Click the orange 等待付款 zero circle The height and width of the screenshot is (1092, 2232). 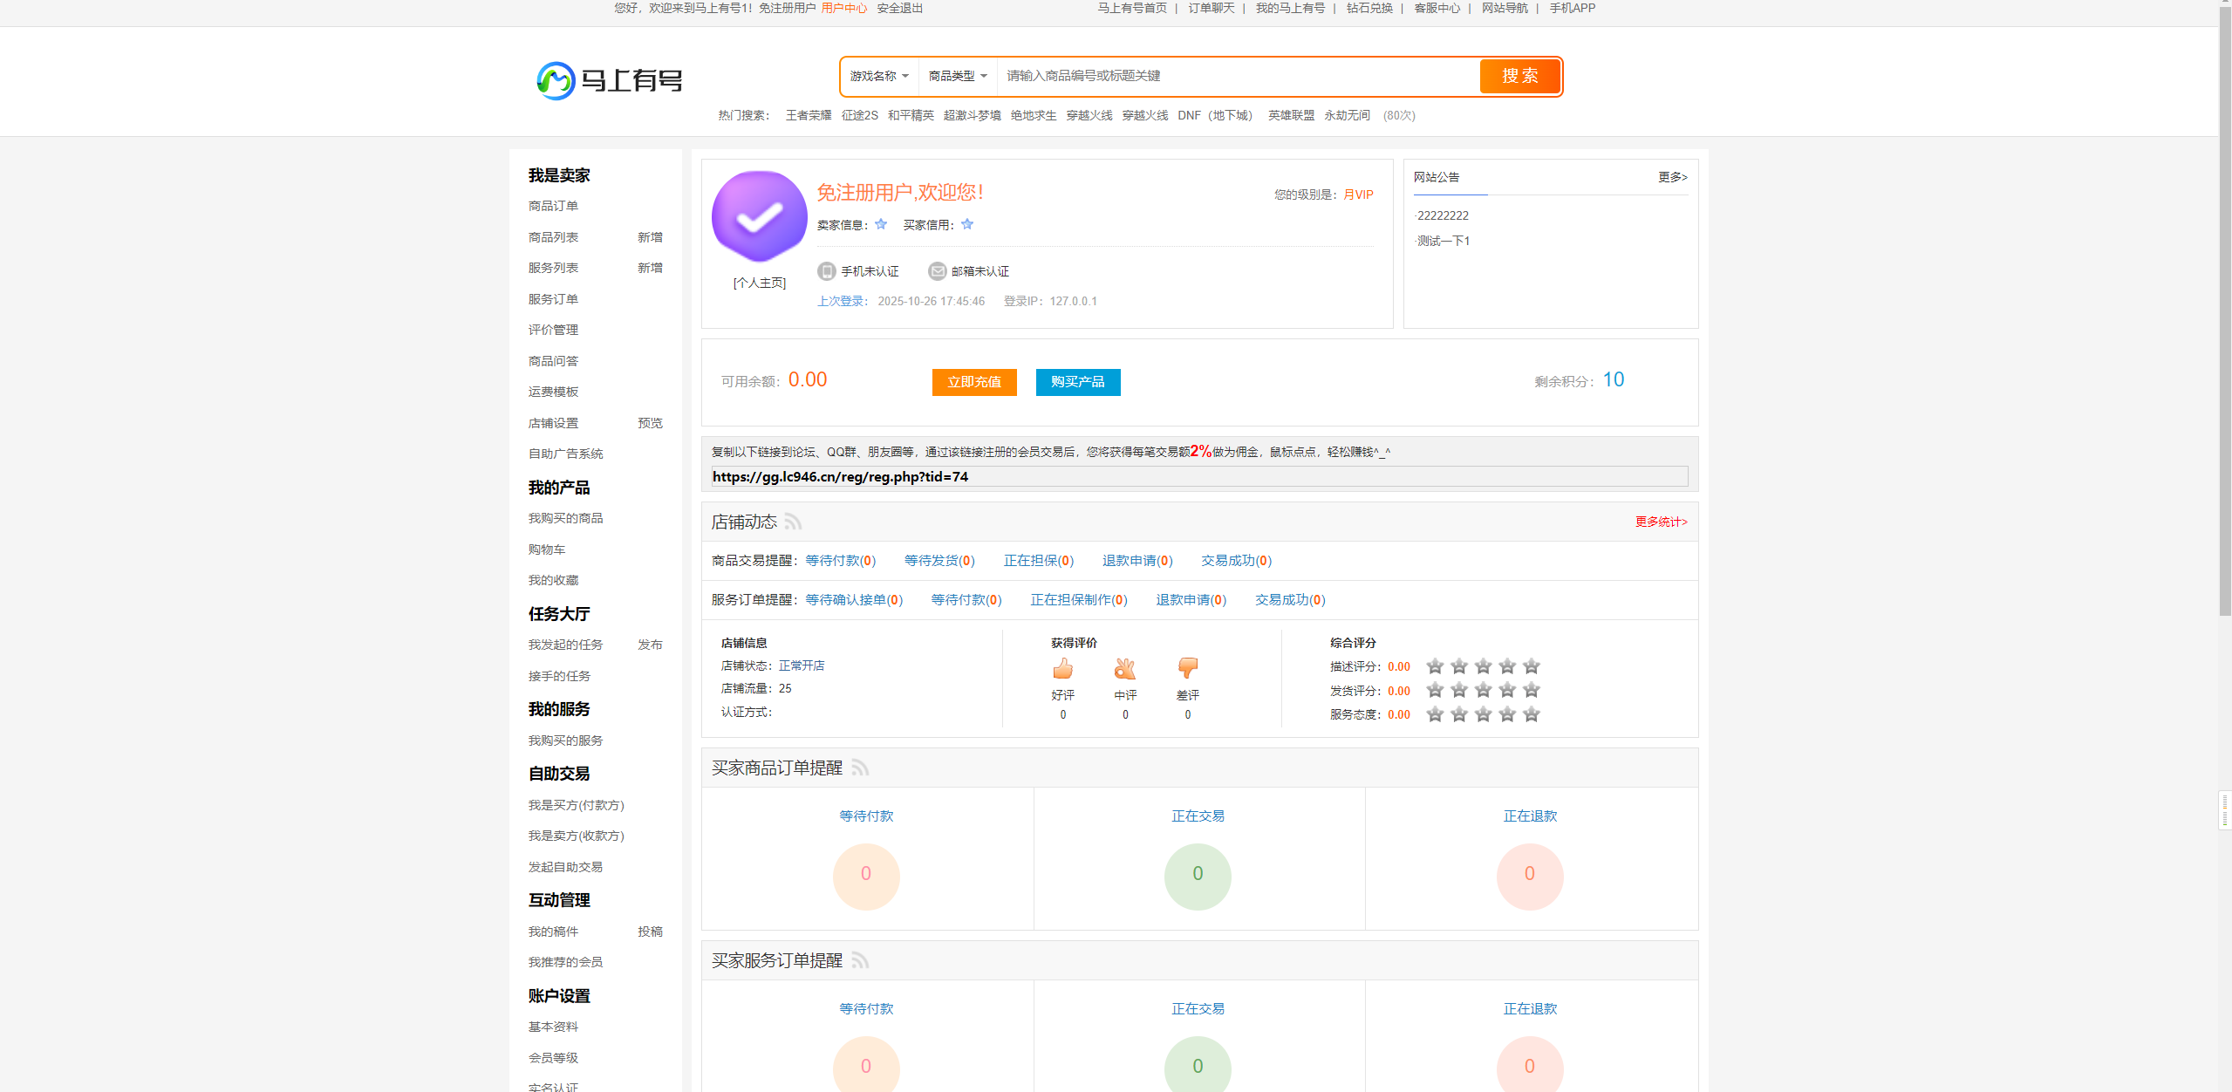coord(865,875)
